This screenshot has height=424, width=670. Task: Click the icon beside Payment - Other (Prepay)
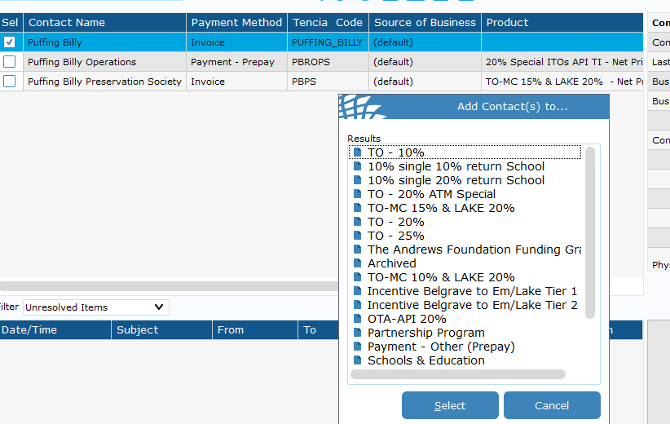[x=357, y=347]
